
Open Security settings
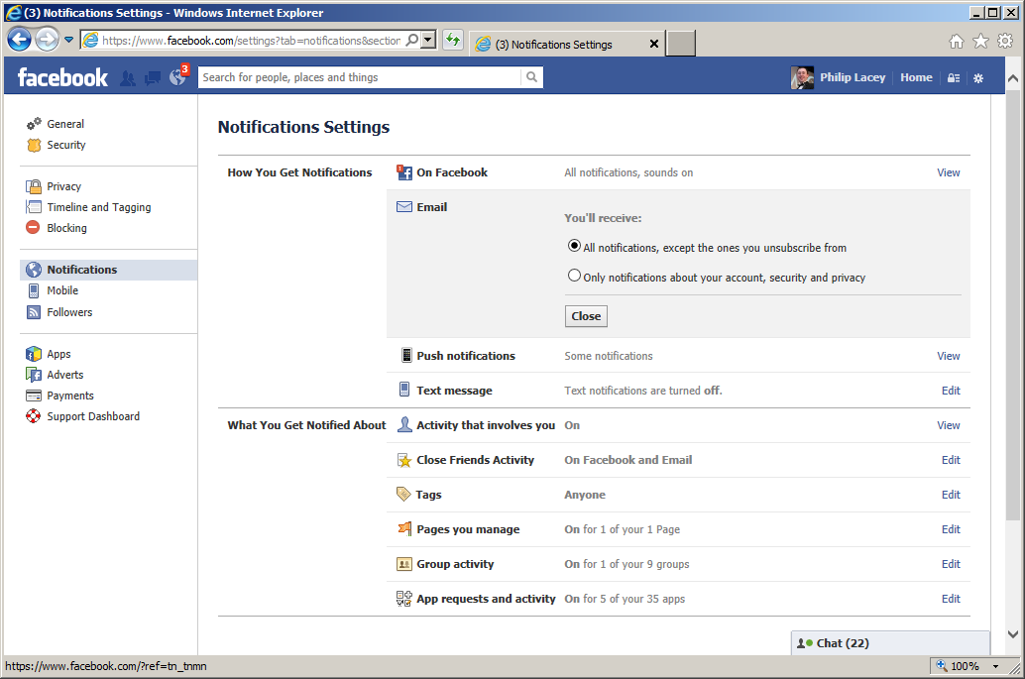coord(66,145)
